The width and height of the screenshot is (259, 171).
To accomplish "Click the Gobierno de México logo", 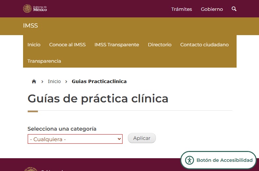I will click(35, 9).
